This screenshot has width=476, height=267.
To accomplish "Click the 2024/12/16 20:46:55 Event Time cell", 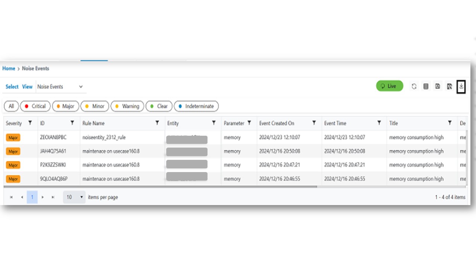I will pyautogui.click(x=345, y=179).
